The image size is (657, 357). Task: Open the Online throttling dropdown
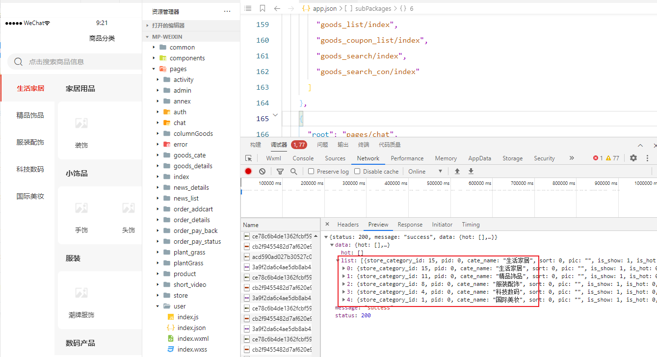pos(425,171)
